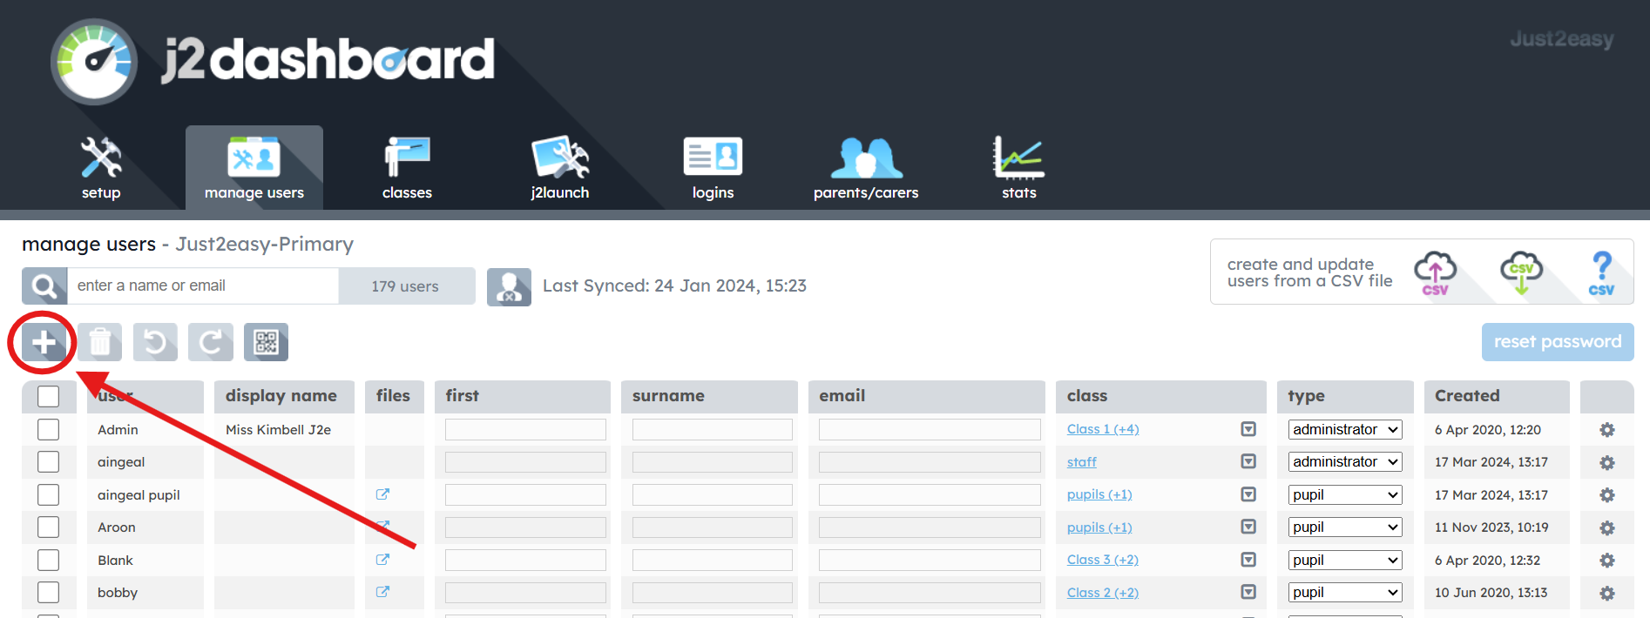The image size is (1650, 618).
Task: Tick the checkbox for bobby
Action: click(x=49, y=592)
